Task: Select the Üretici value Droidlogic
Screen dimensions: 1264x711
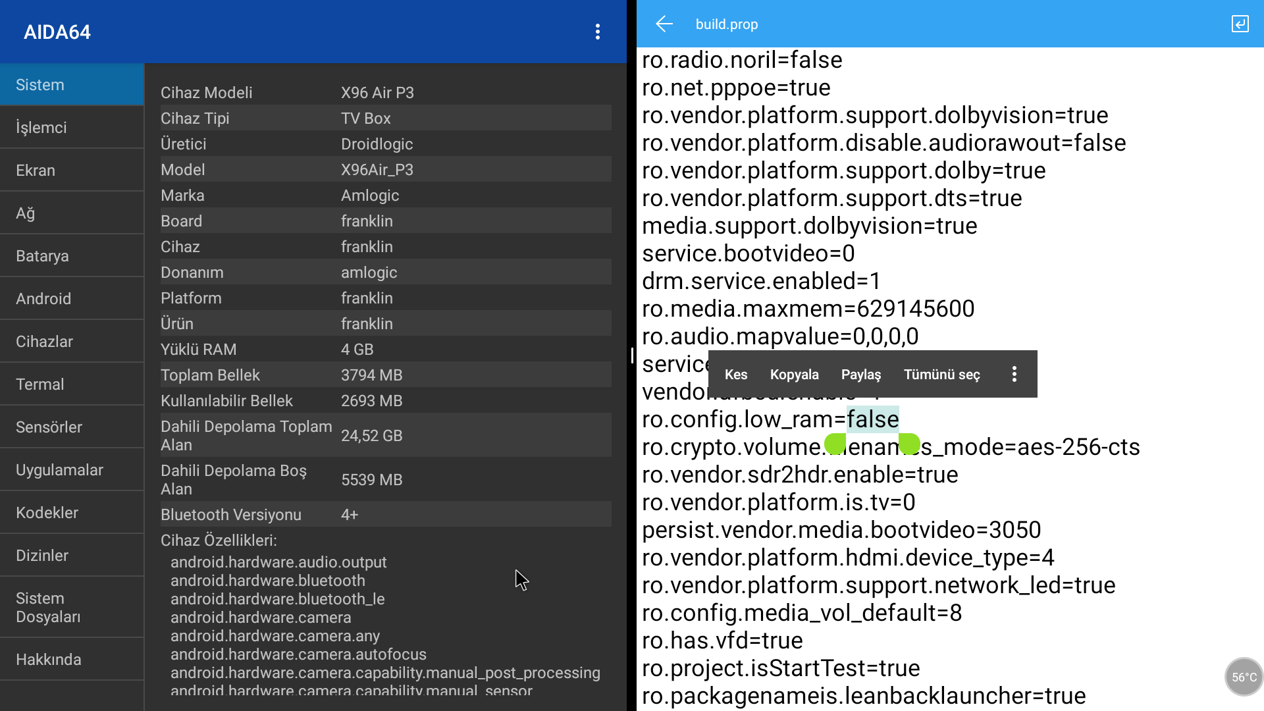Action: click(x=377, y=144)
